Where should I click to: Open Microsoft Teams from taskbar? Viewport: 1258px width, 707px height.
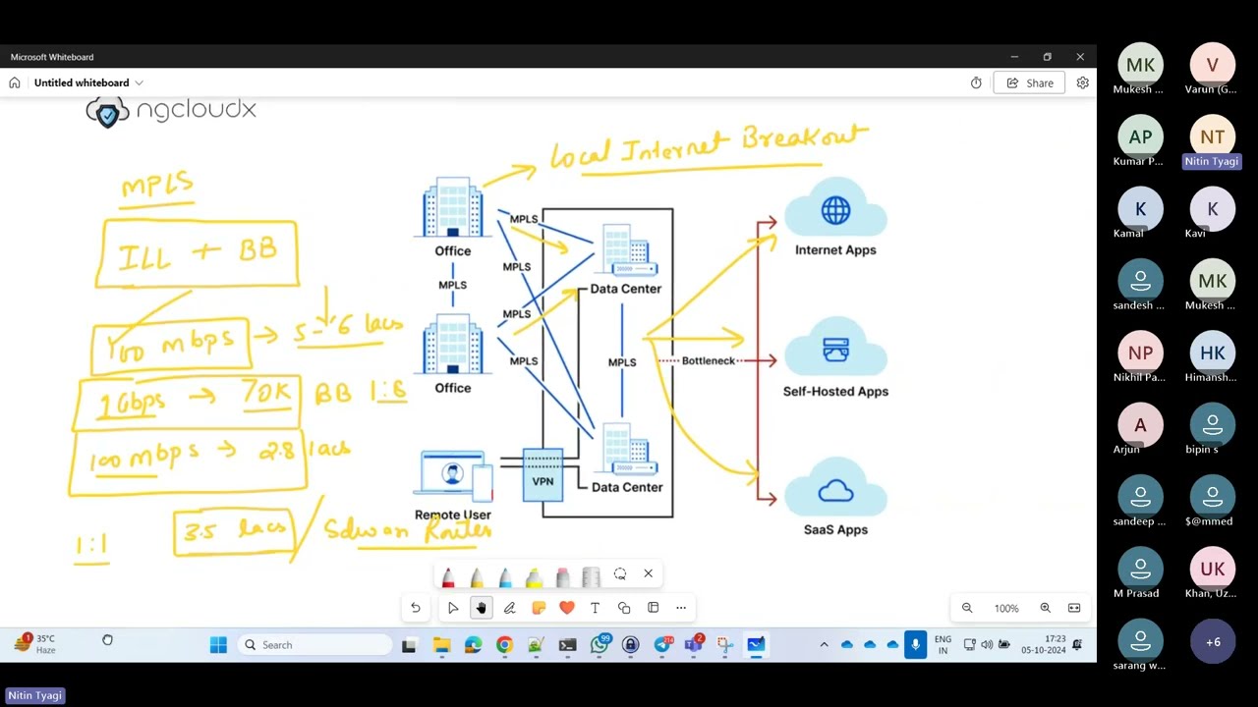click(694, 645)
